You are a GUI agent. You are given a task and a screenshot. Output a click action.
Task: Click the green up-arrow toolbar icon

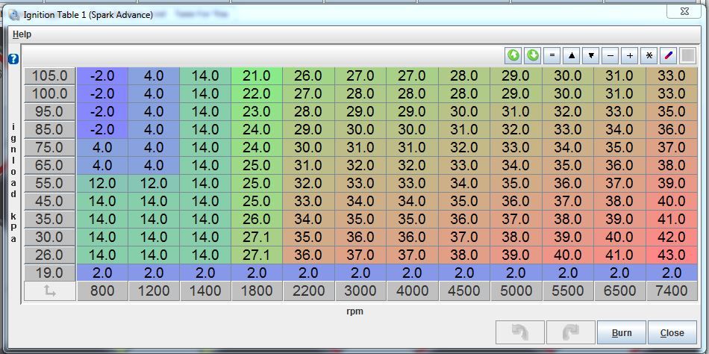[513, 56]
